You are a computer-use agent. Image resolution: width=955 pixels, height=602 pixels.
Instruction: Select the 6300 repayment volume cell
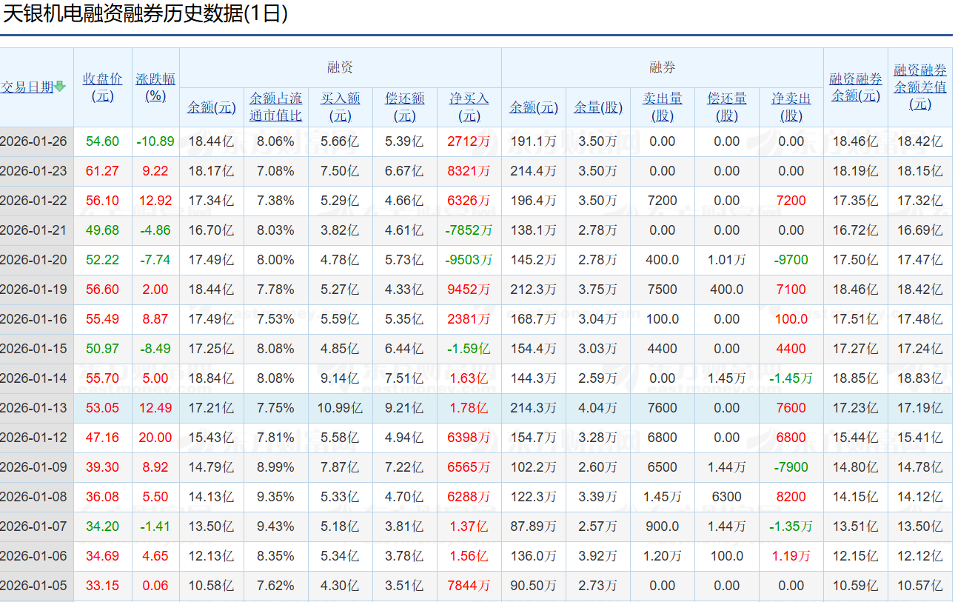point(727,497)
